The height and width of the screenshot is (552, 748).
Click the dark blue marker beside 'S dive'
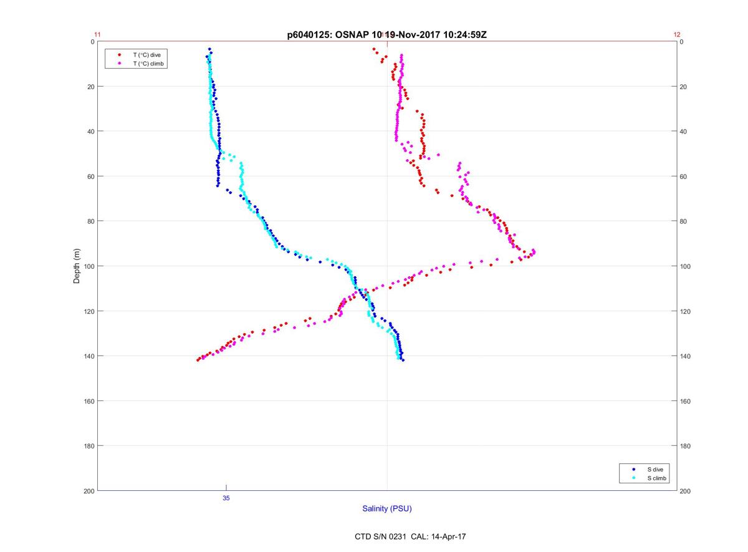tap(633, 469)
